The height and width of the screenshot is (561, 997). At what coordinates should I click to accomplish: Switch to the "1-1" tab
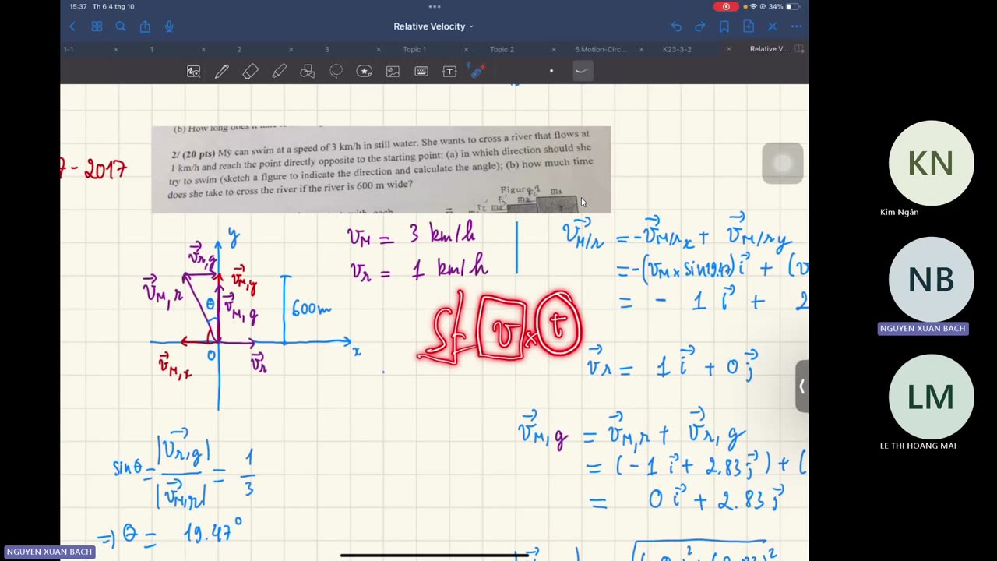coord(69,49)
